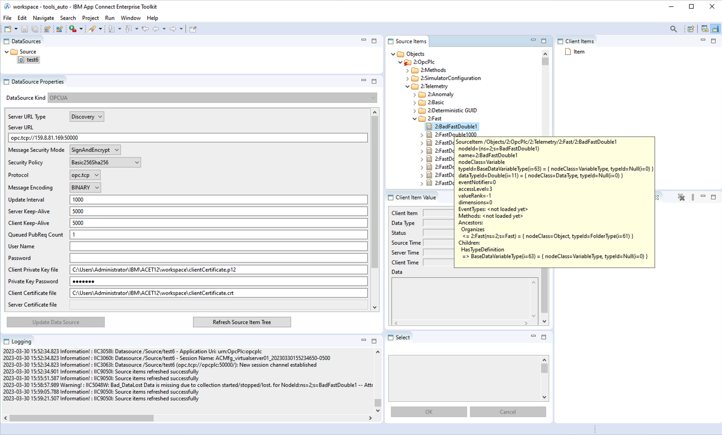722x435 pixels.
Task: Maximize the Client Items panel
Action: pos(713,40)
